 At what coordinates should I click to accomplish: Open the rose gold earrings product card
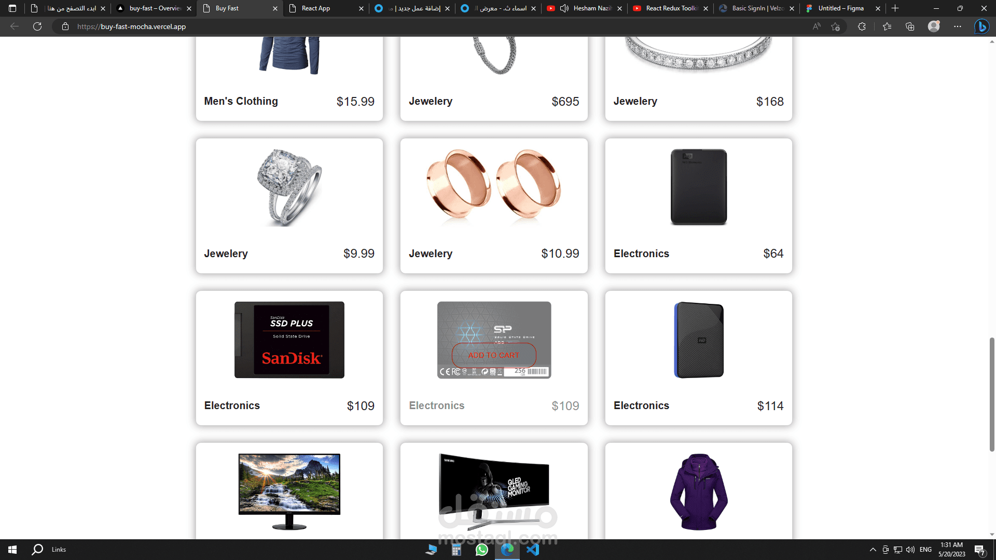494,206
